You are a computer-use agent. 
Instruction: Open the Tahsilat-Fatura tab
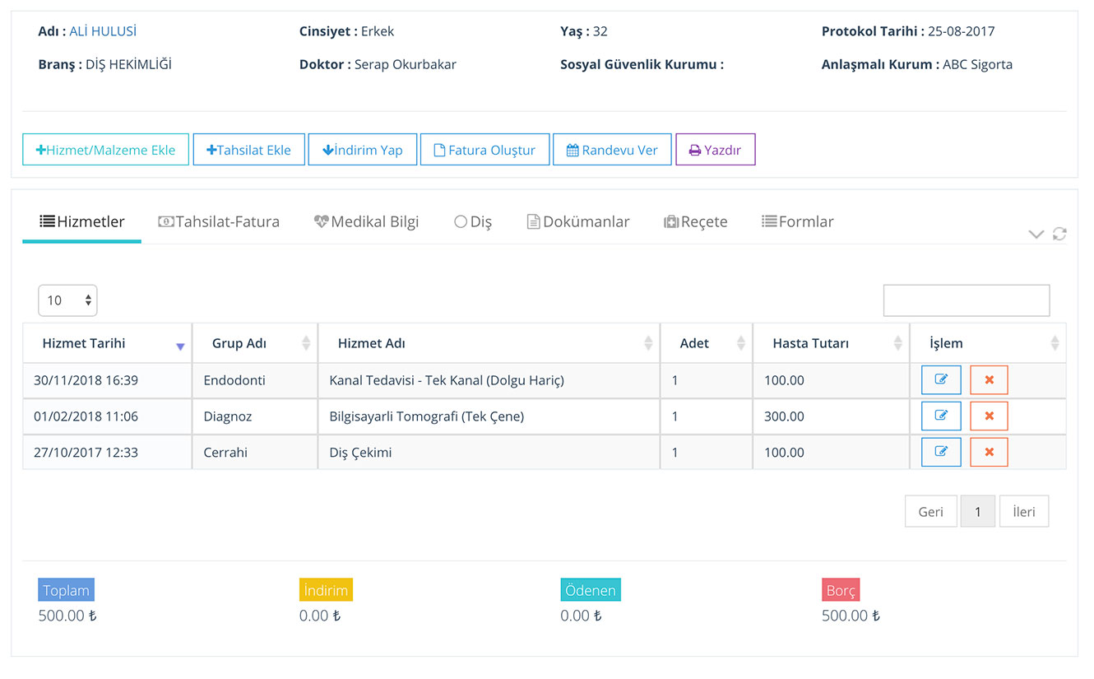point(219,221)
